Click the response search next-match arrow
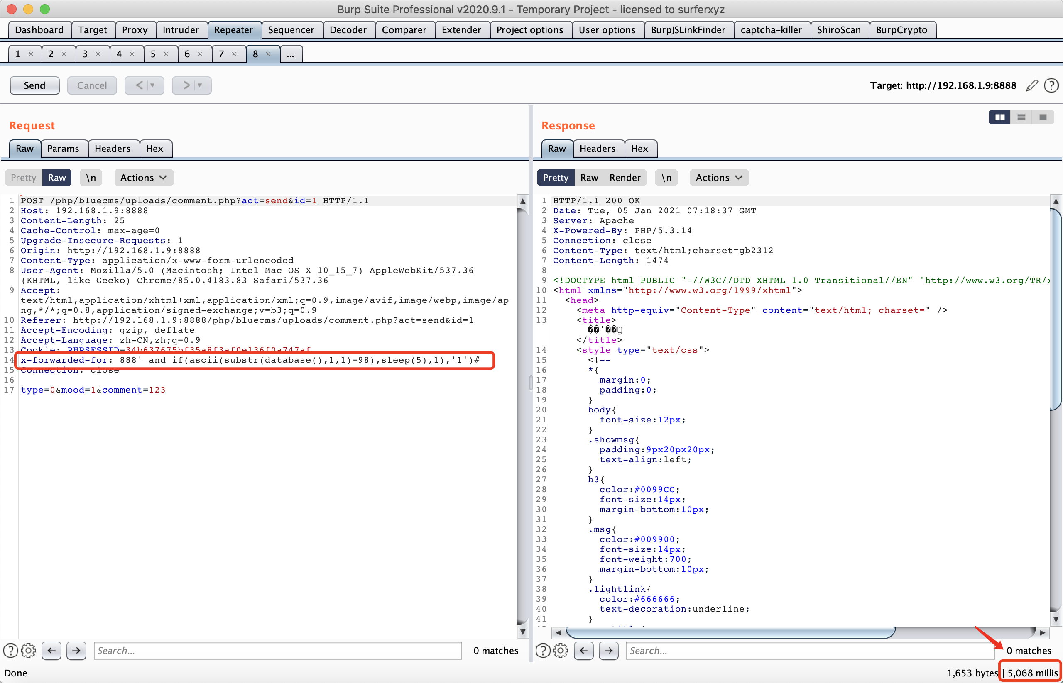The height and width of the screenshot is (683, 1063). (608, 650)
